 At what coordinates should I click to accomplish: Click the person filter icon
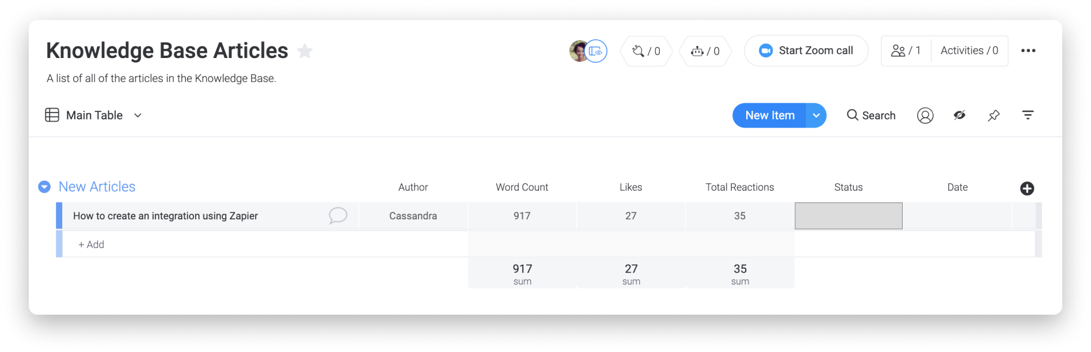925,115
